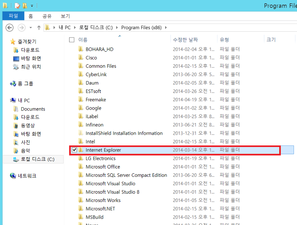Screen dimensions: 297x225
Task: Select the LG Electronics folder icon
Action: (x=81, y=158)
